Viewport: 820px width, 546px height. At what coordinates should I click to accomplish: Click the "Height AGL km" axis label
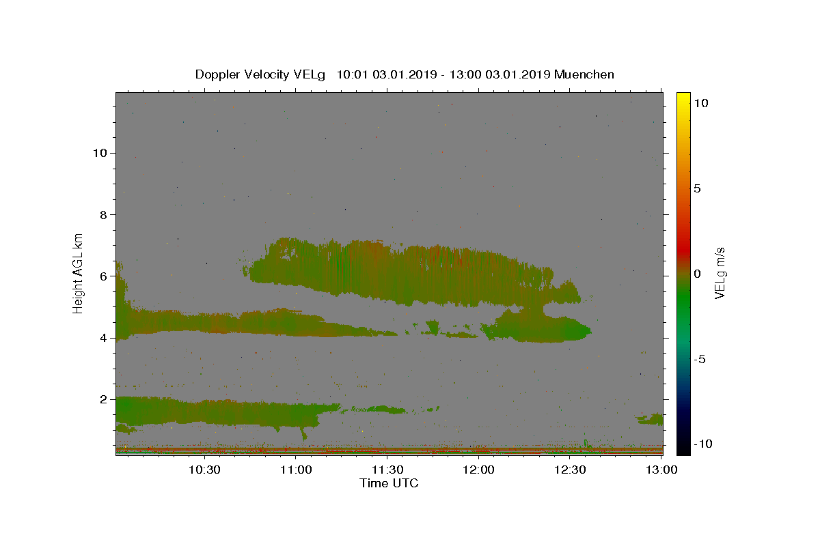coord(79,273)
